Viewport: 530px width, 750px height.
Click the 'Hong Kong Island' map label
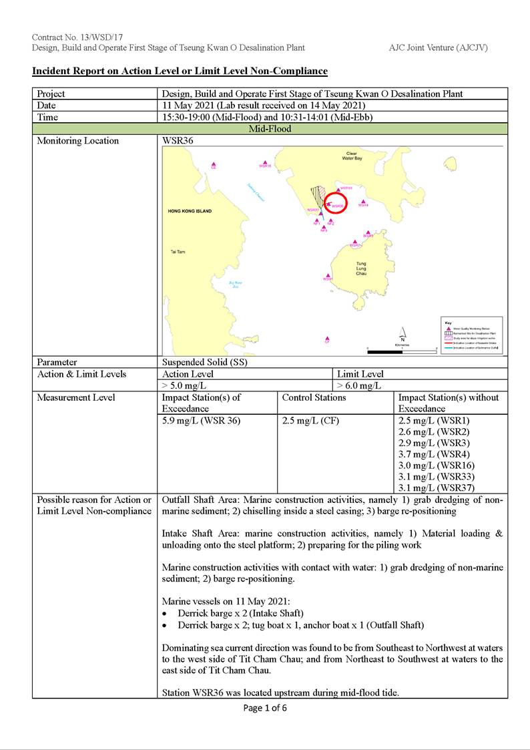pos(190,211)
